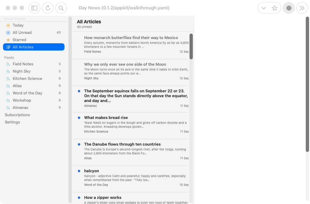Select the Today smart feed
Image resolution: width=310 pixels, height=204 pixels.
click(34, 25)
